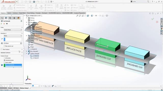163x91 pixels.
Task: Enable the Thin Feature checkbox
Action: [x=1, y=50]
